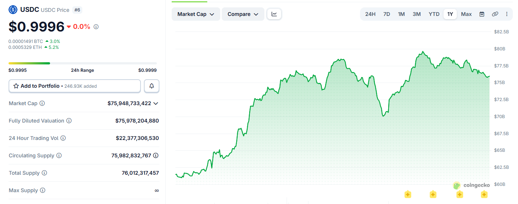
Task: Click the #6 rank badge
Action: click(77, 10)
